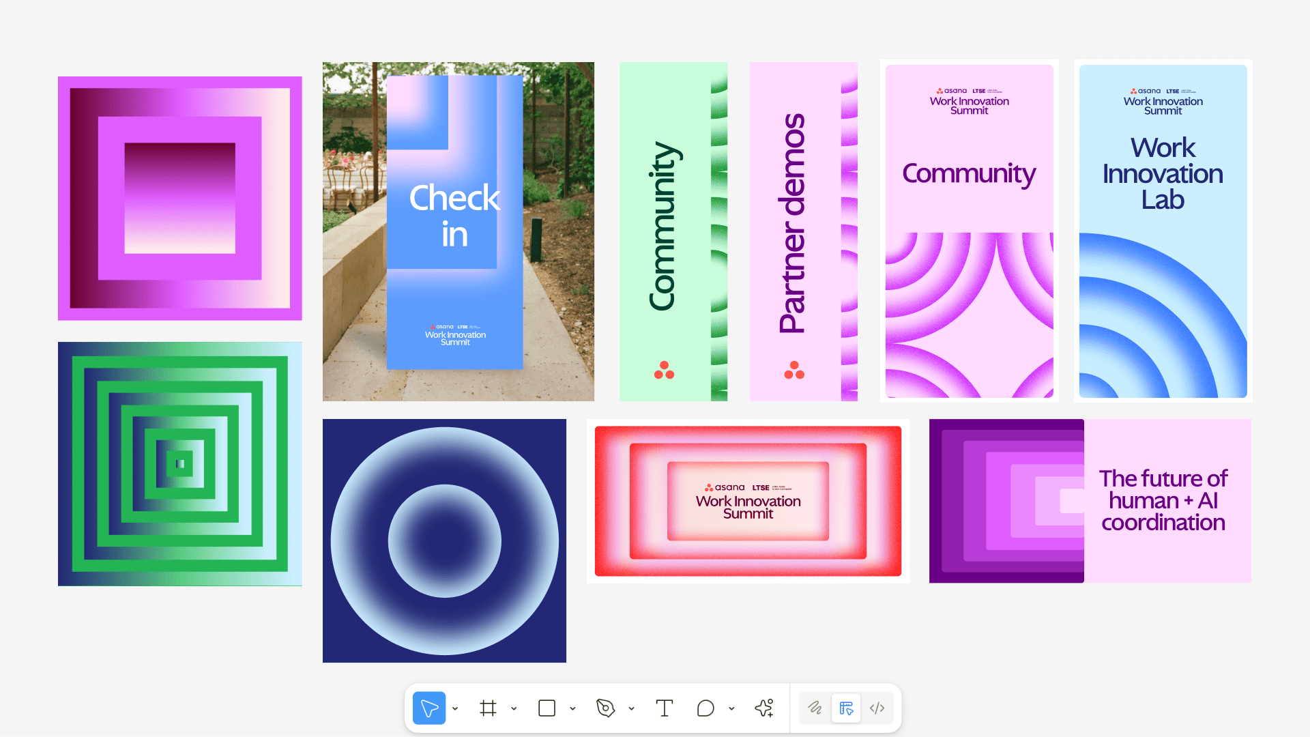The height and width of the screenshot is (737, 1310).
Task: Expand the shape tools dropdown
Action: [572, 709]
